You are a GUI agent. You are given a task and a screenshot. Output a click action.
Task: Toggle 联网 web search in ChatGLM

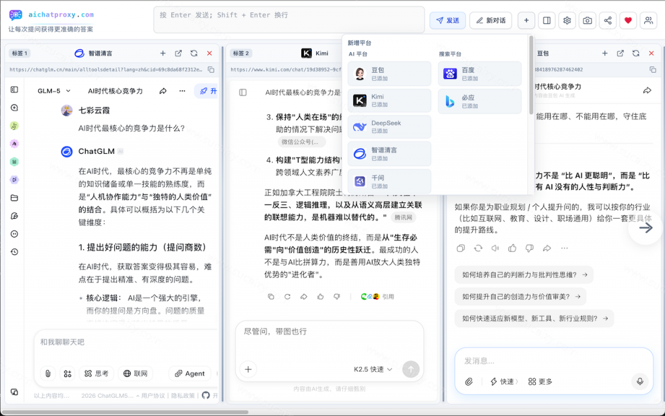tap(135, 374)
